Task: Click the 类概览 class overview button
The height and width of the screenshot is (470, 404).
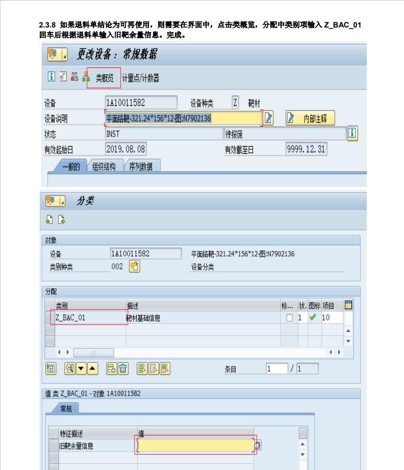Action: pyautogui.click(x=104, y=78)
